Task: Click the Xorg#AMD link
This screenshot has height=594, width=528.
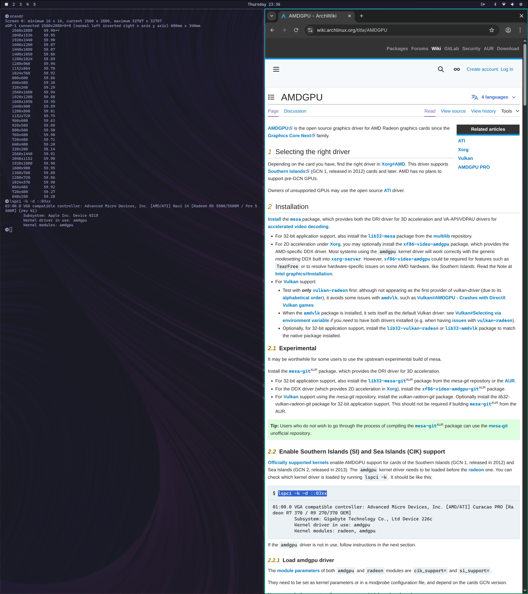Action: click(393, 164)
